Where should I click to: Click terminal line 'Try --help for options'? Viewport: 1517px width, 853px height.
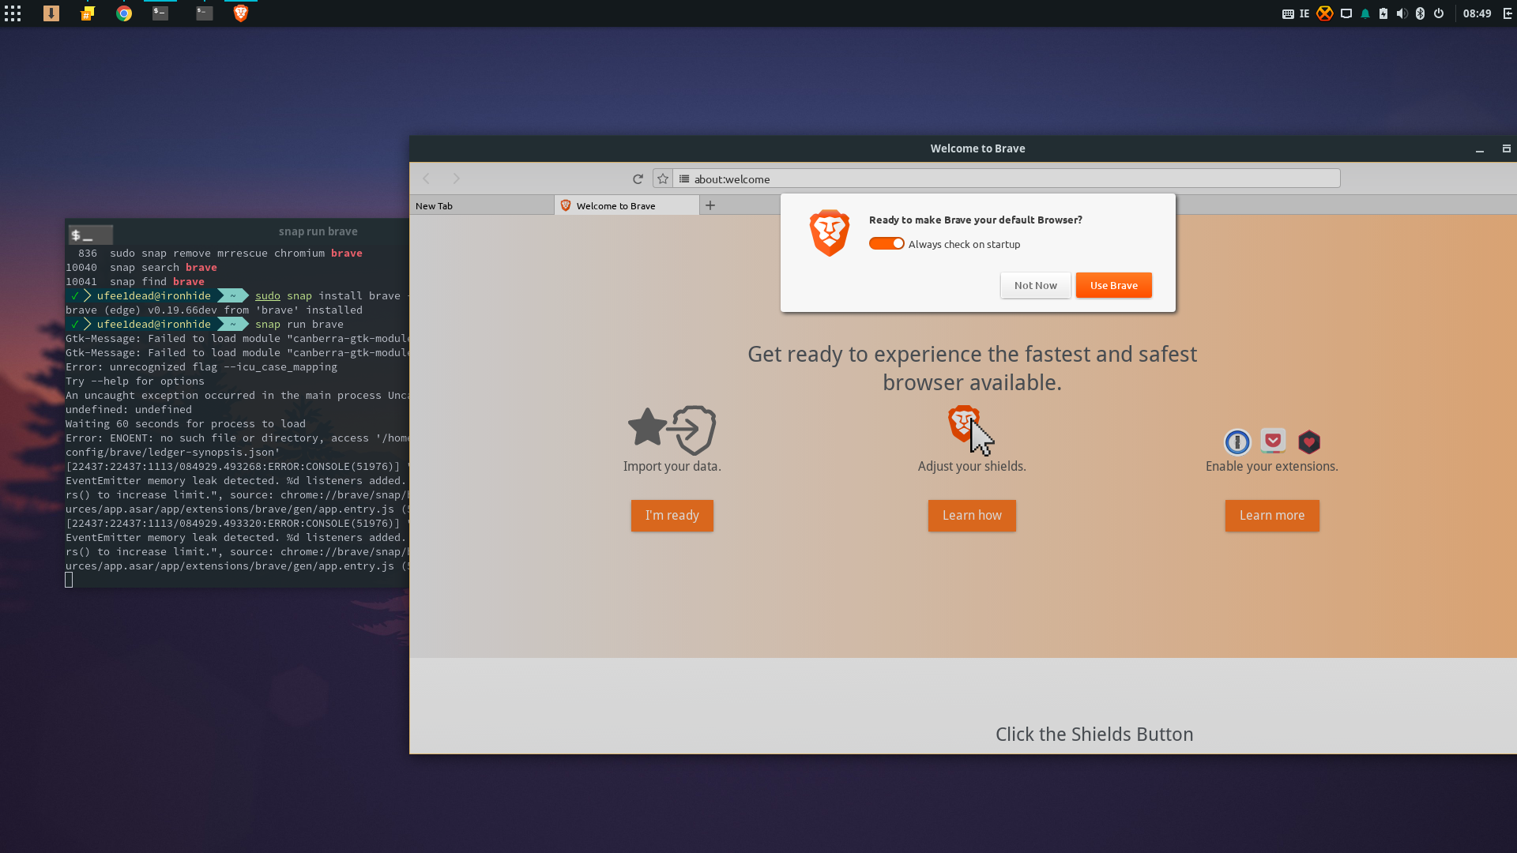(x=135, y=381)
